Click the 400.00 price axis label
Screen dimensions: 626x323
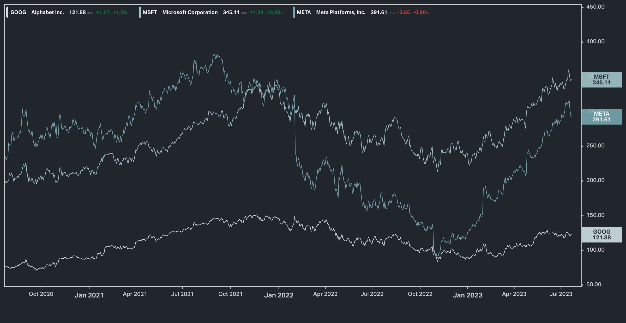point(595,41)
